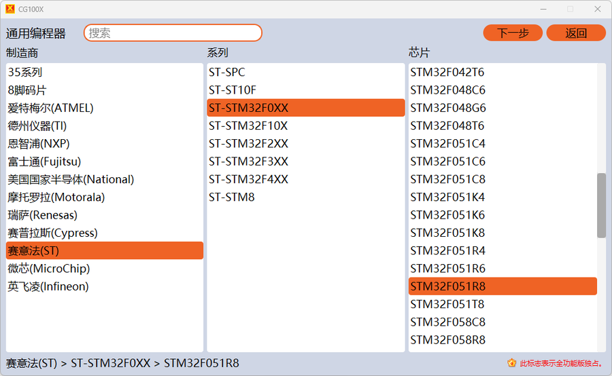
Task: Select 恩智浦(NXP) manufacturer
Action: coord(39,144)
